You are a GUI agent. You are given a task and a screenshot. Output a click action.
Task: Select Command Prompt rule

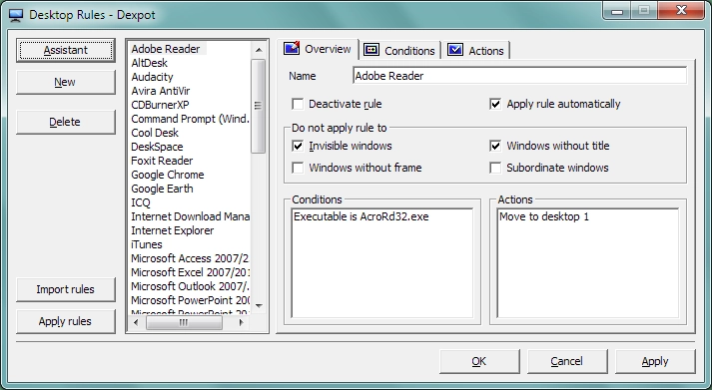(190, 120)
